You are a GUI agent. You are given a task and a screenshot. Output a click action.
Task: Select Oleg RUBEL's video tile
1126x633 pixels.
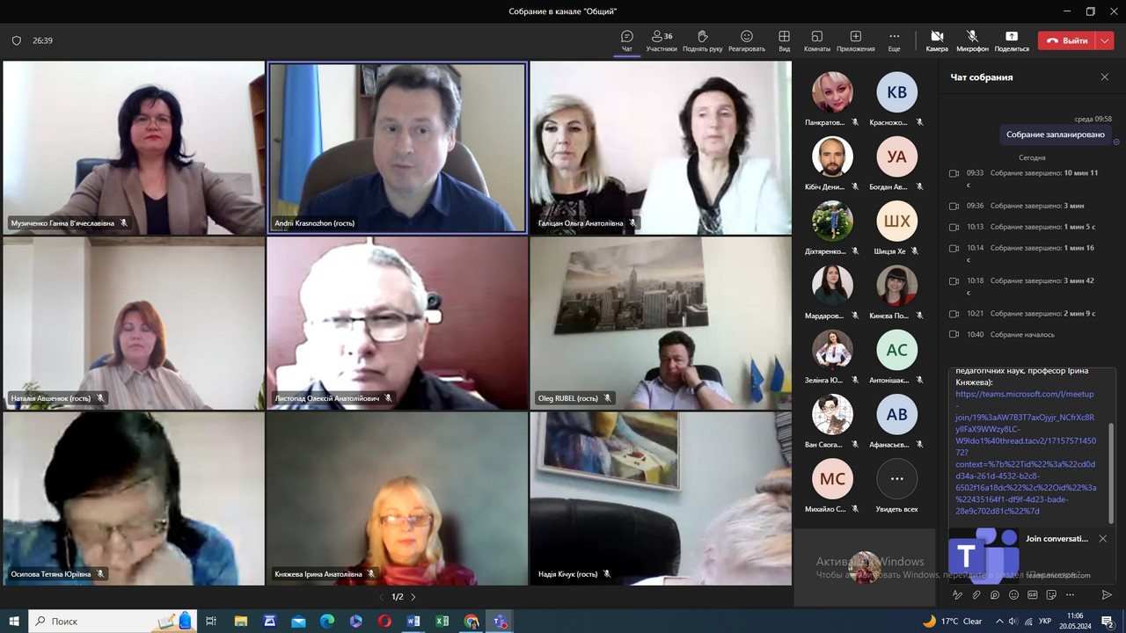click(x=661, y=323)
